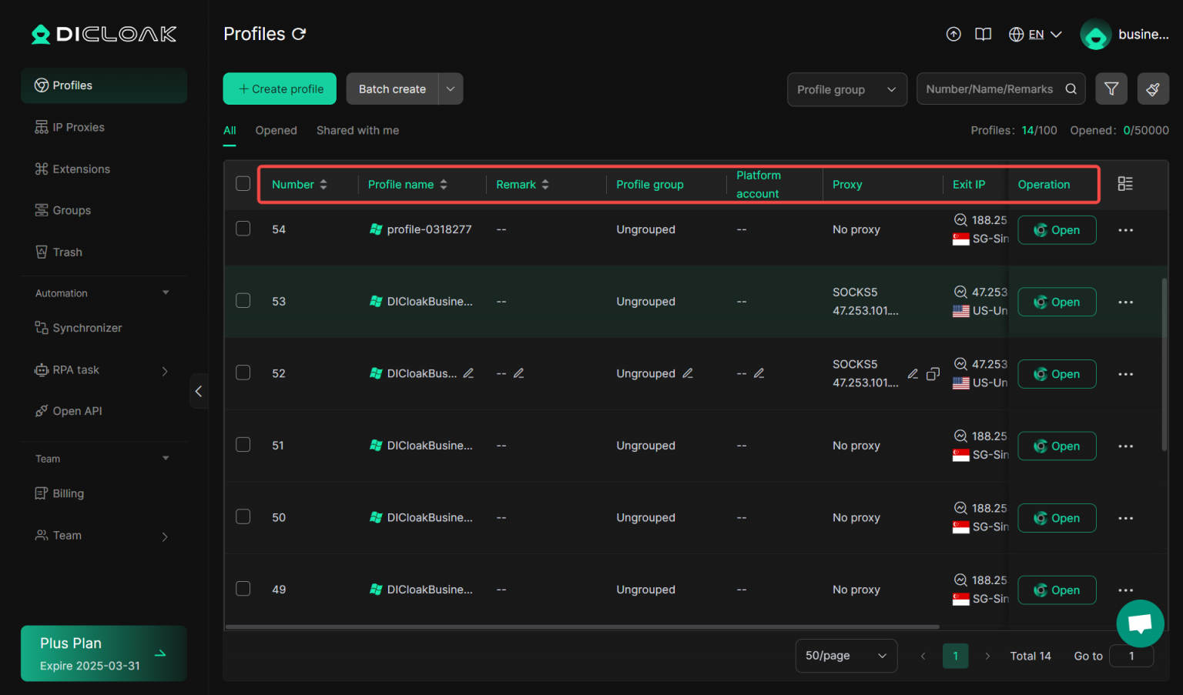
Task: Click the Number/Name/Remarks search field
Action: pyautogui.click(x=990, y=89)
